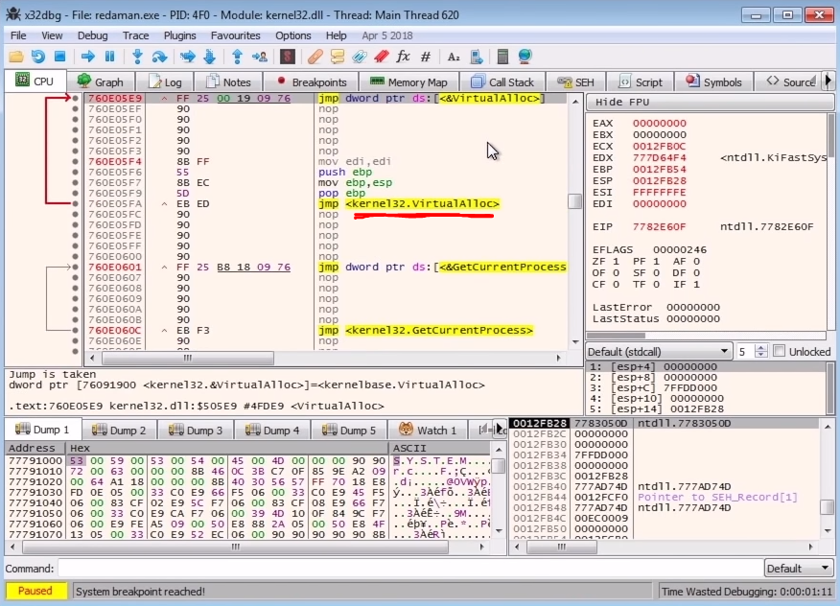Open the Trace menu
The height and width of the screenshot is (606, 840).
[x=135, y=35]
